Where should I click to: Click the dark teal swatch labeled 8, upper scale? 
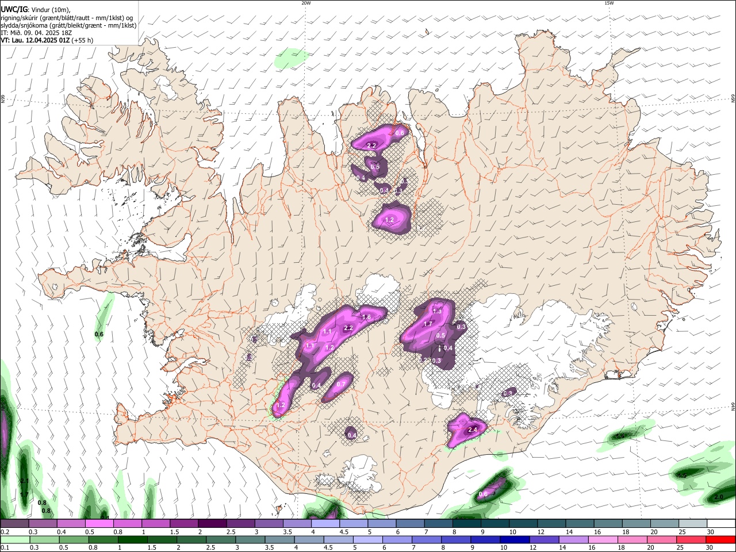(467, 523)
